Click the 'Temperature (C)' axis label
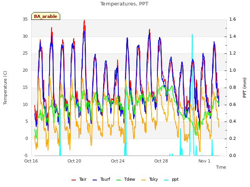Image resolution: width=250 pixels, height=187 pixels. point(5,88)
